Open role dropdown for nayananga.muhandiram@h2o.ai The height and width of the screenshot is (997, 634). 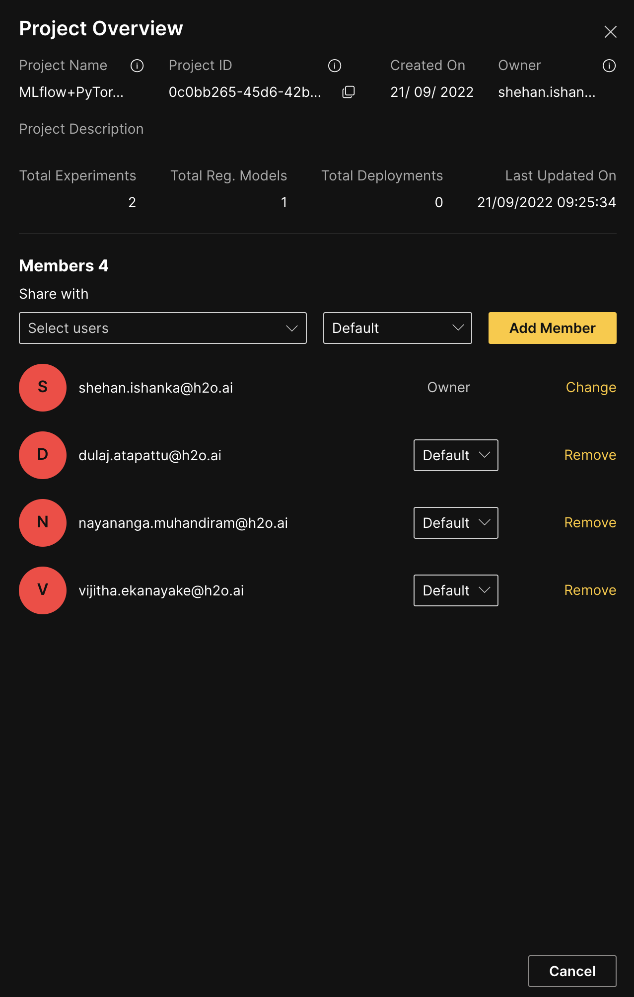456,523
